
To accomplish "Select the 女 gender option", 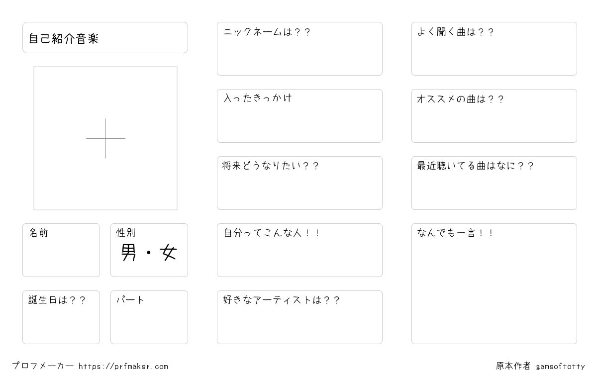I will tap(168, 253).
